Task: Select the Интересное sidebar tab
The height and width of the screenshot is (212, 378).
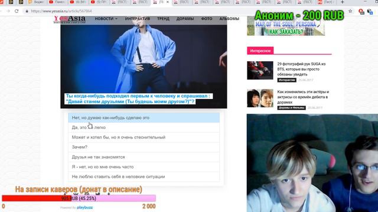Action: pos(260,51)
